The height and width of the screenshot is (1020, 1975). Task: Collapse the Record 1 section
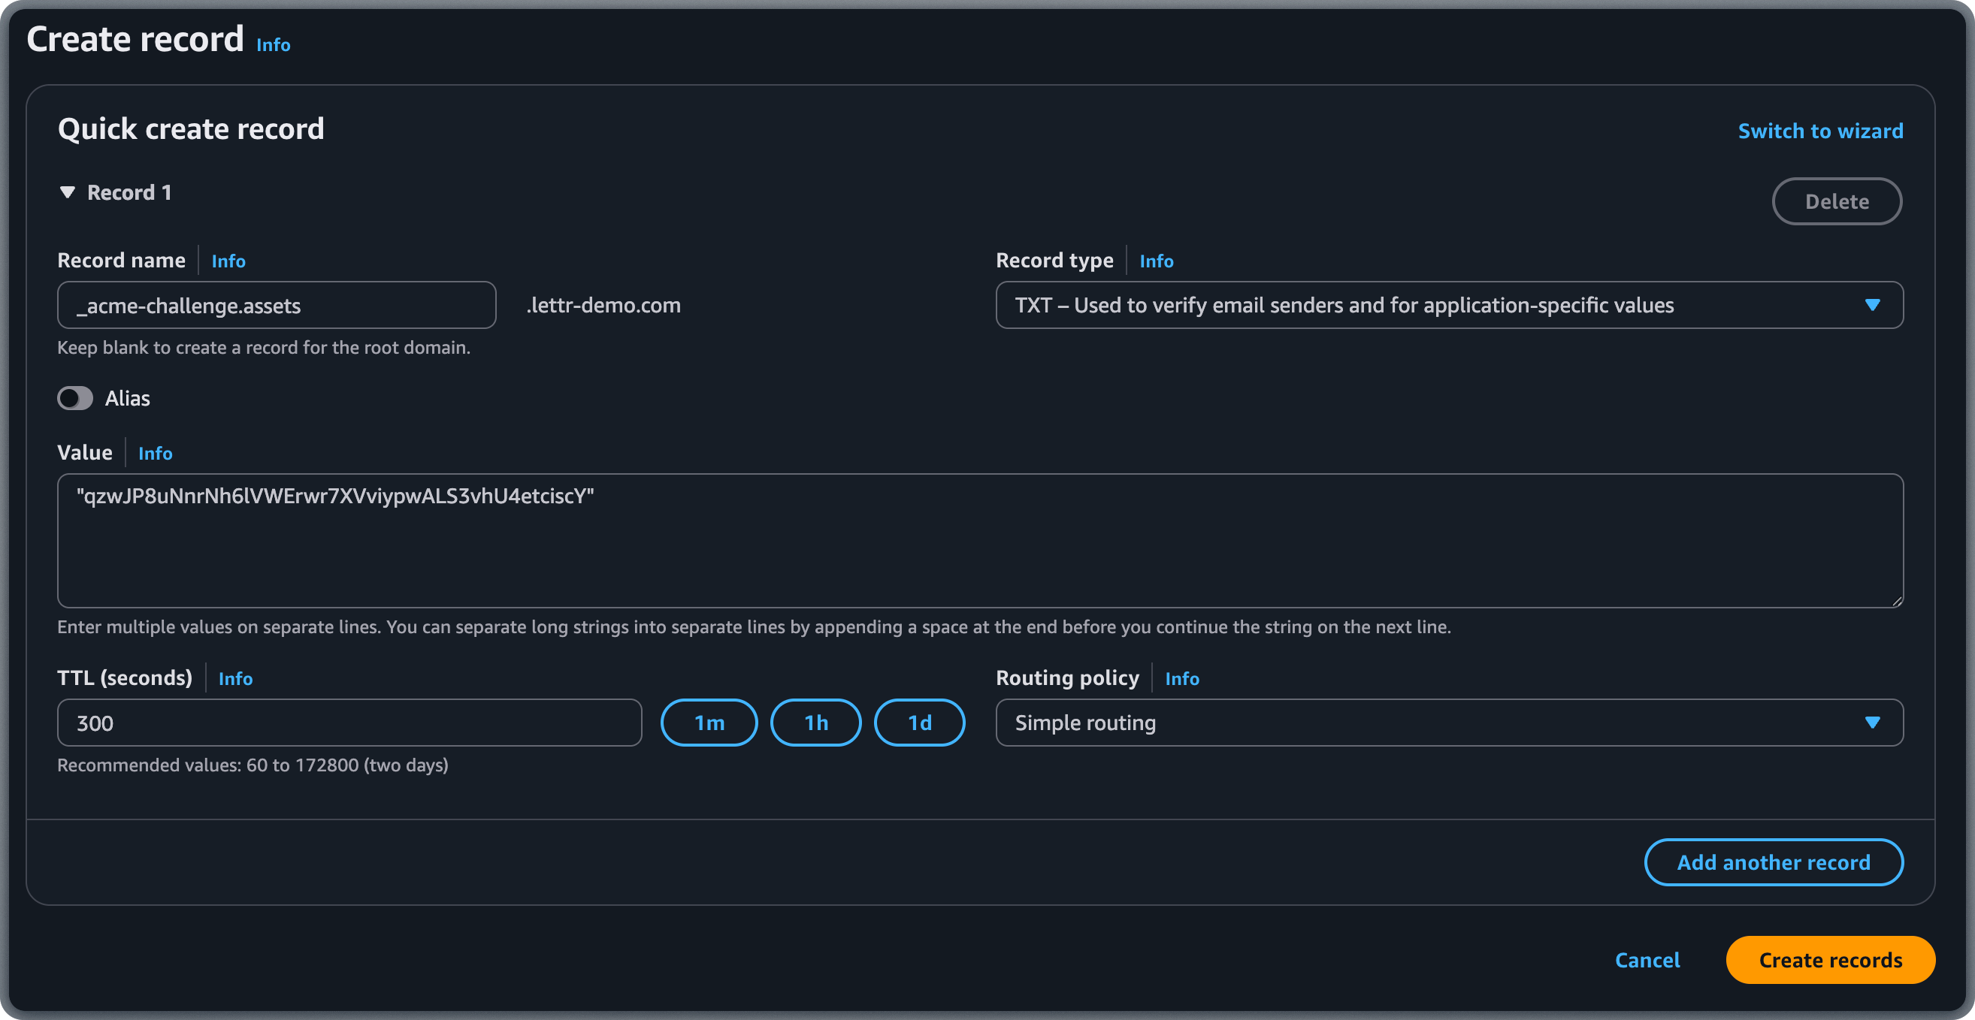coord(68,192)
